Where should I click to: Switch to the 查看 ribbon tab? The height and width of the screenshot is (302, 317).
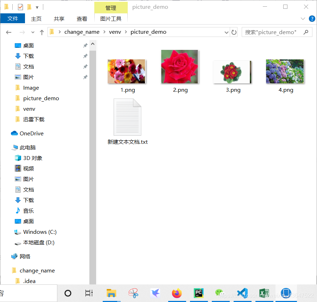(82, 19)
